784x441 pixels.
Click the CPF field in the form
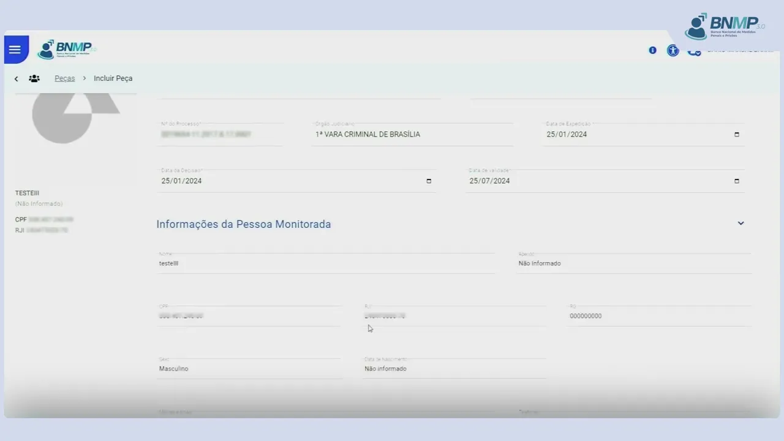click(249, 315)
